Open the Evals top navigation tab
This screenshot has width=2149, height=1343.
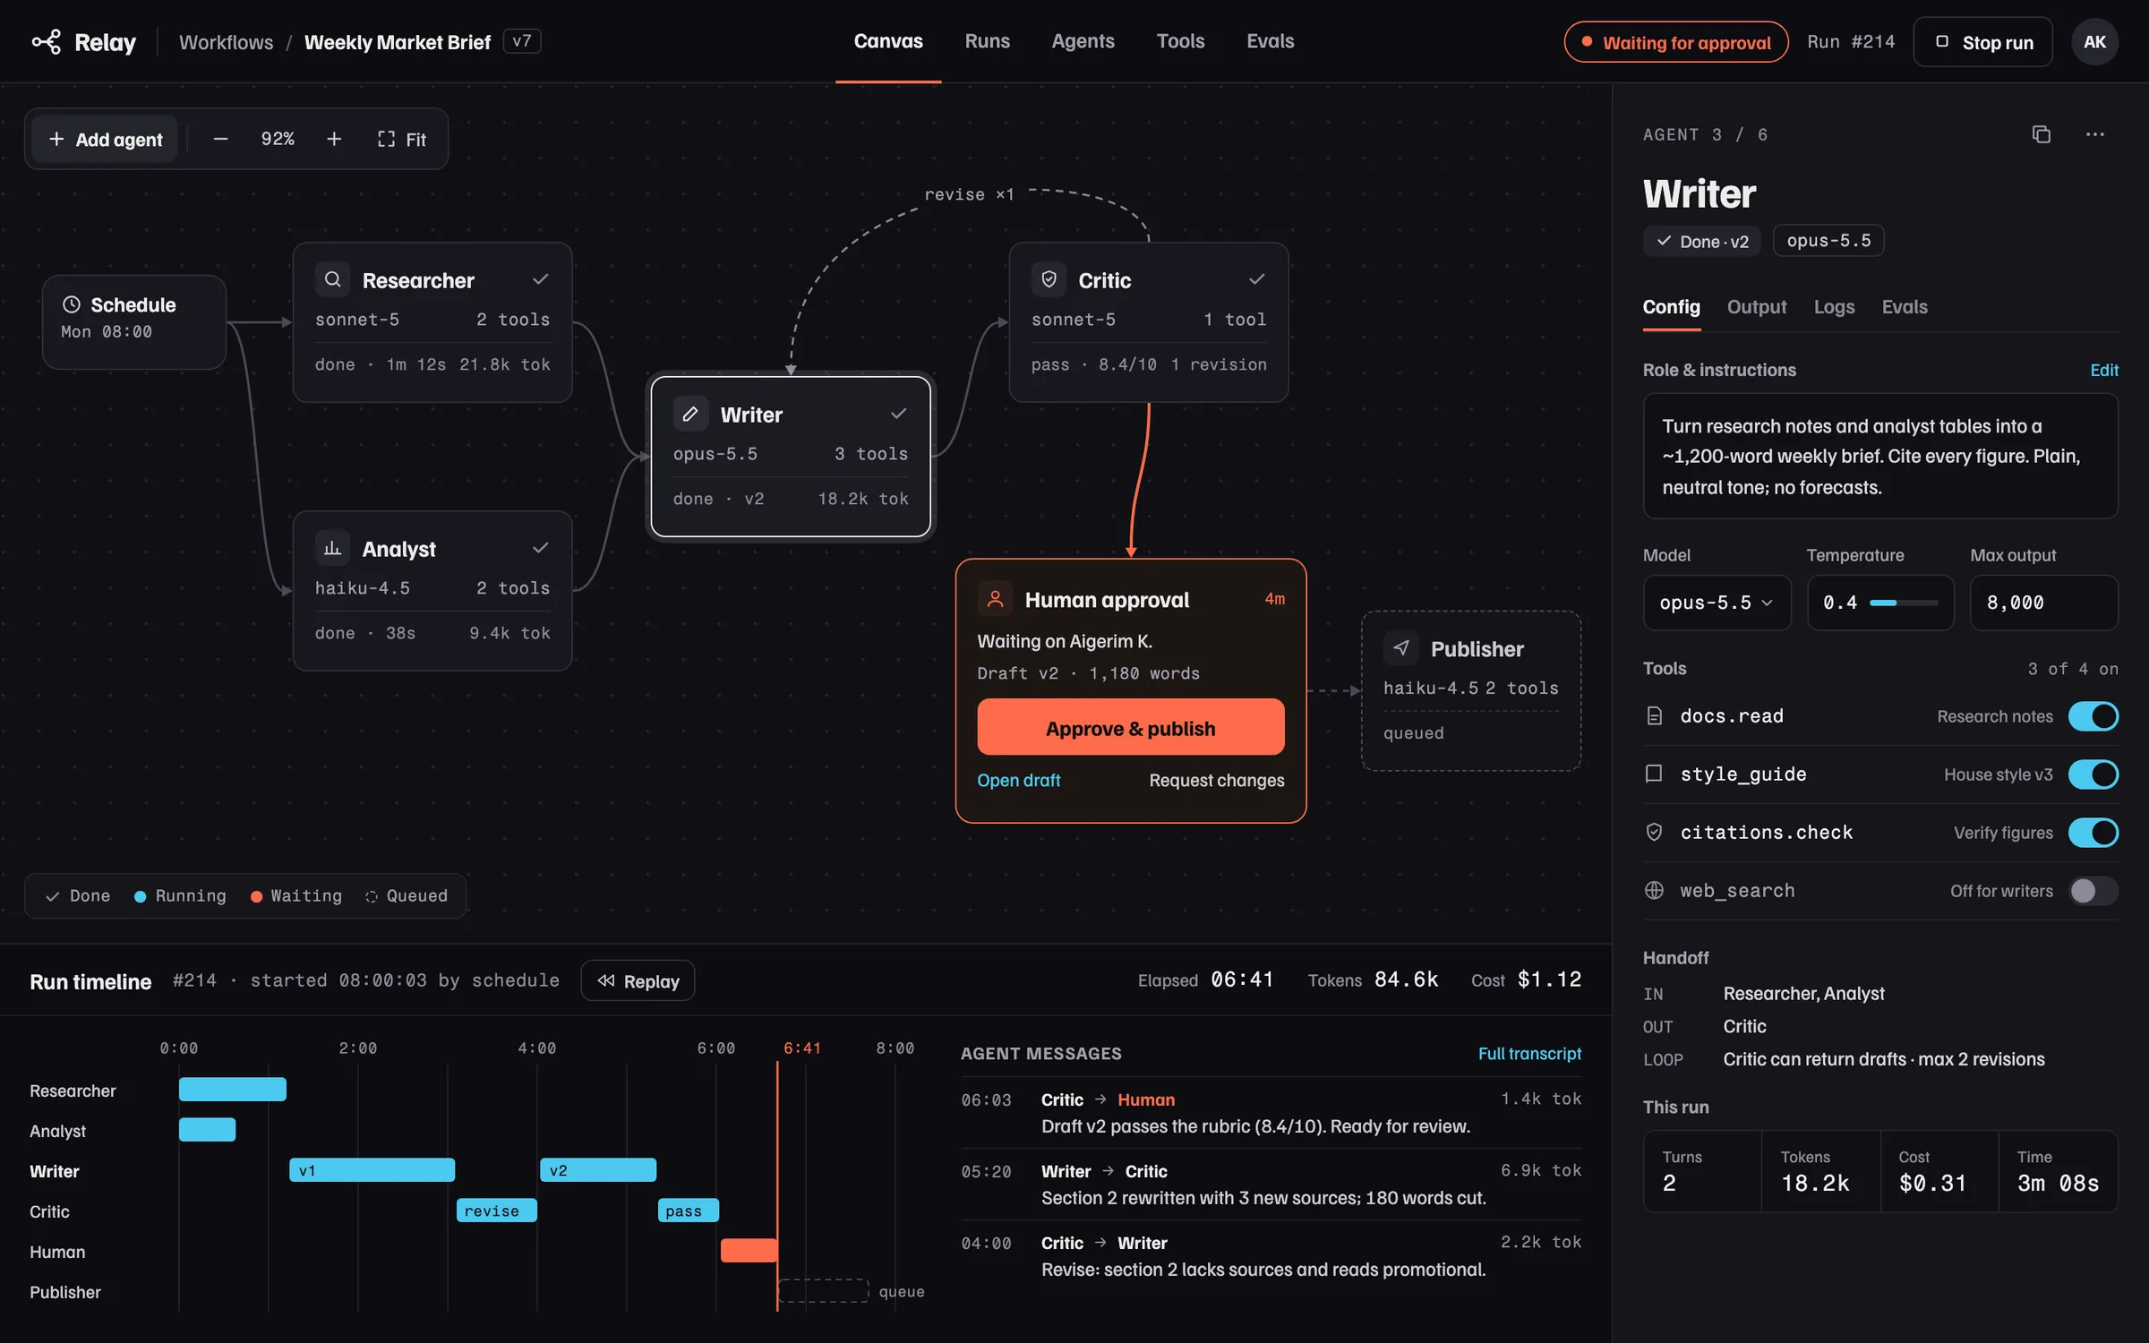pyautogui.click(x=1270, y=41)
